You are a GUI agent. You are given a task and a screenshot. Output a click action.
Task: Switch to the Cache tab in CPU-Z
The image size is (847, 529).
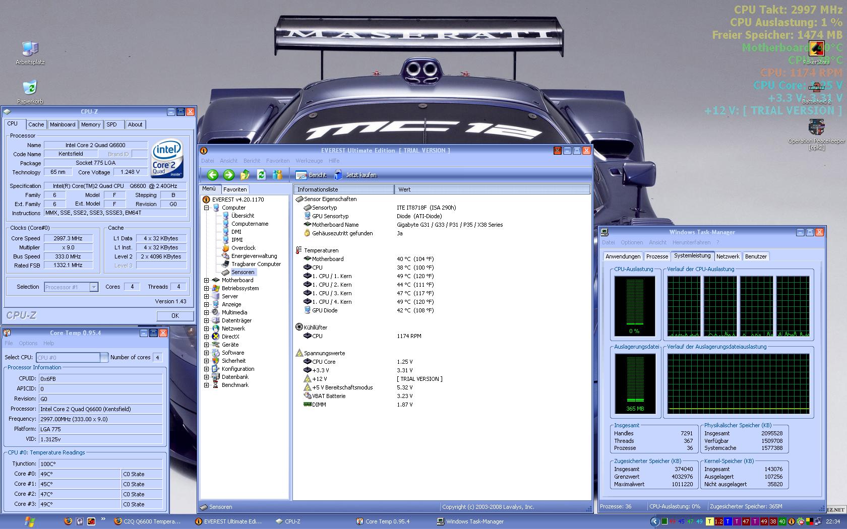[36, 124]
